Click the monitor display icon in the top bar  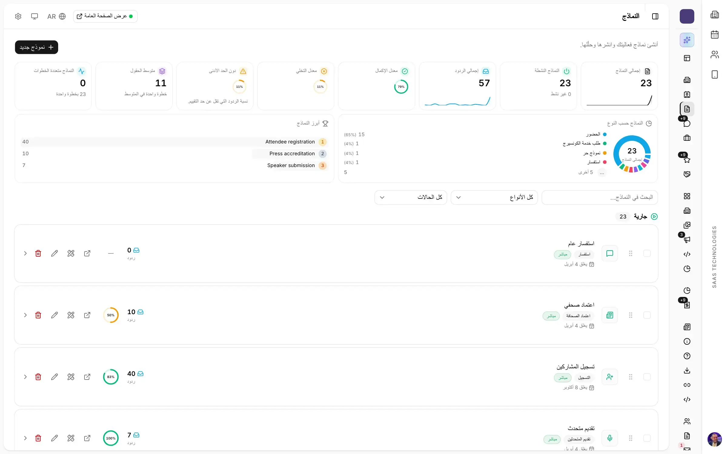(35, 16)
